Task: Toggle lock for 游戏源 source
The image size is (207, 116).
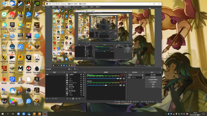Action: [x=83, y=85]
